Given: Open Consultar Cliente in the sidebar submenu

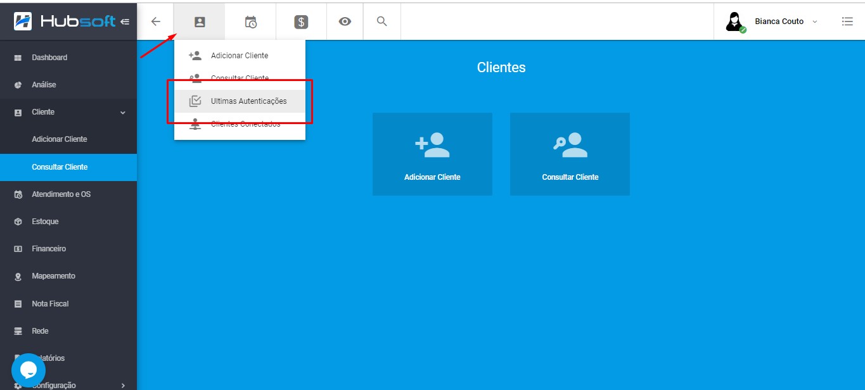Looking at the screenshot, I should tap(68, 167).
